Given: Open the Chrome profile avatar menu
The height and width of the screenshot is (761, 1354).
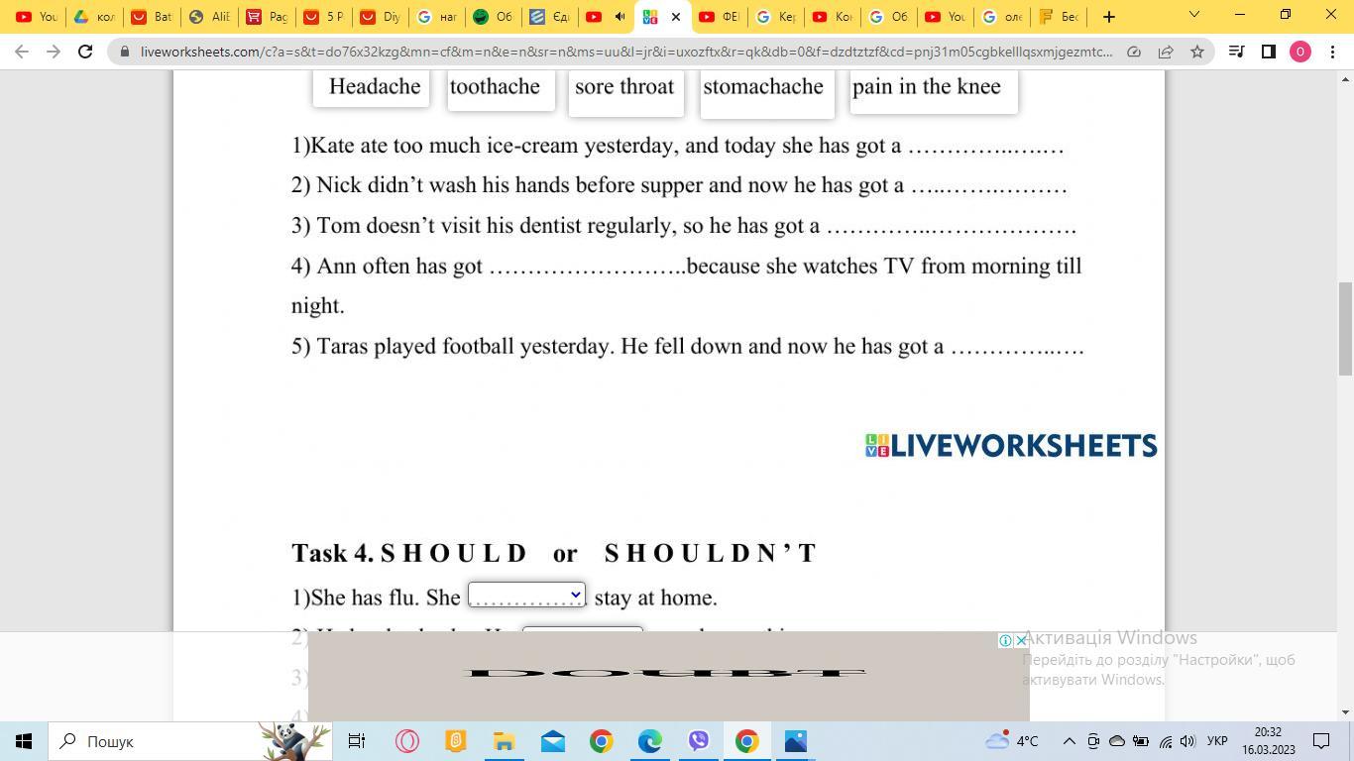Looking at the screenshot, I should 1300,52.
